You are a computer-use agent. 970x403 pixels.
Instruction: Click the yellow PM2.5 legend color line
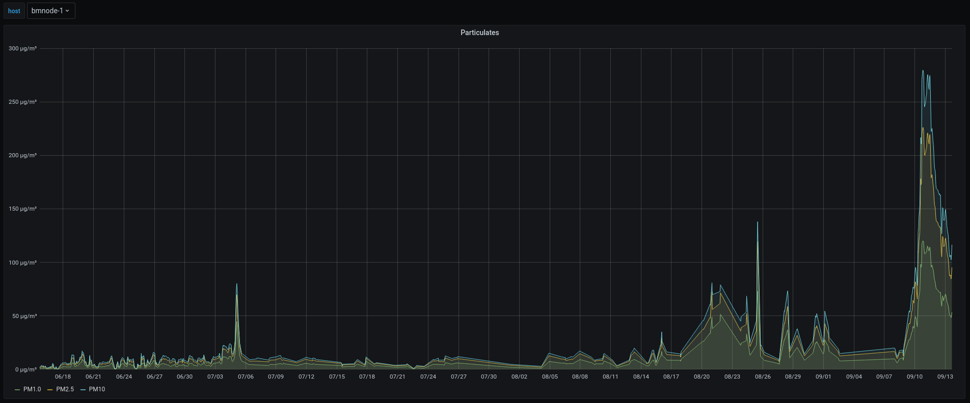50,389
